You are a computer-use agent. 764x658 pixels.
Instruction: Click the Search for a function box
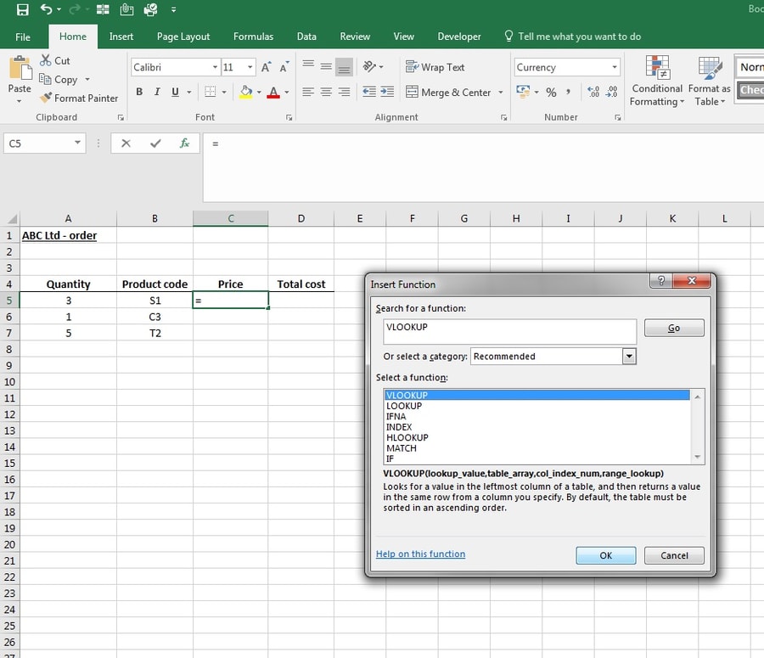[x=509, y=331]
